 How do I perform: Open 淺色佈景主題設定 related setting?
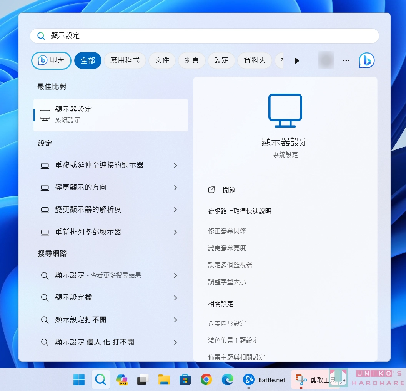[233, 341]
